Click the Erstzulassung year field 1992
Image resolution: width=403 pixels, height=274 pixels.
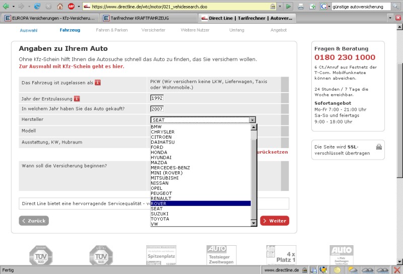[x=157, y=98]
